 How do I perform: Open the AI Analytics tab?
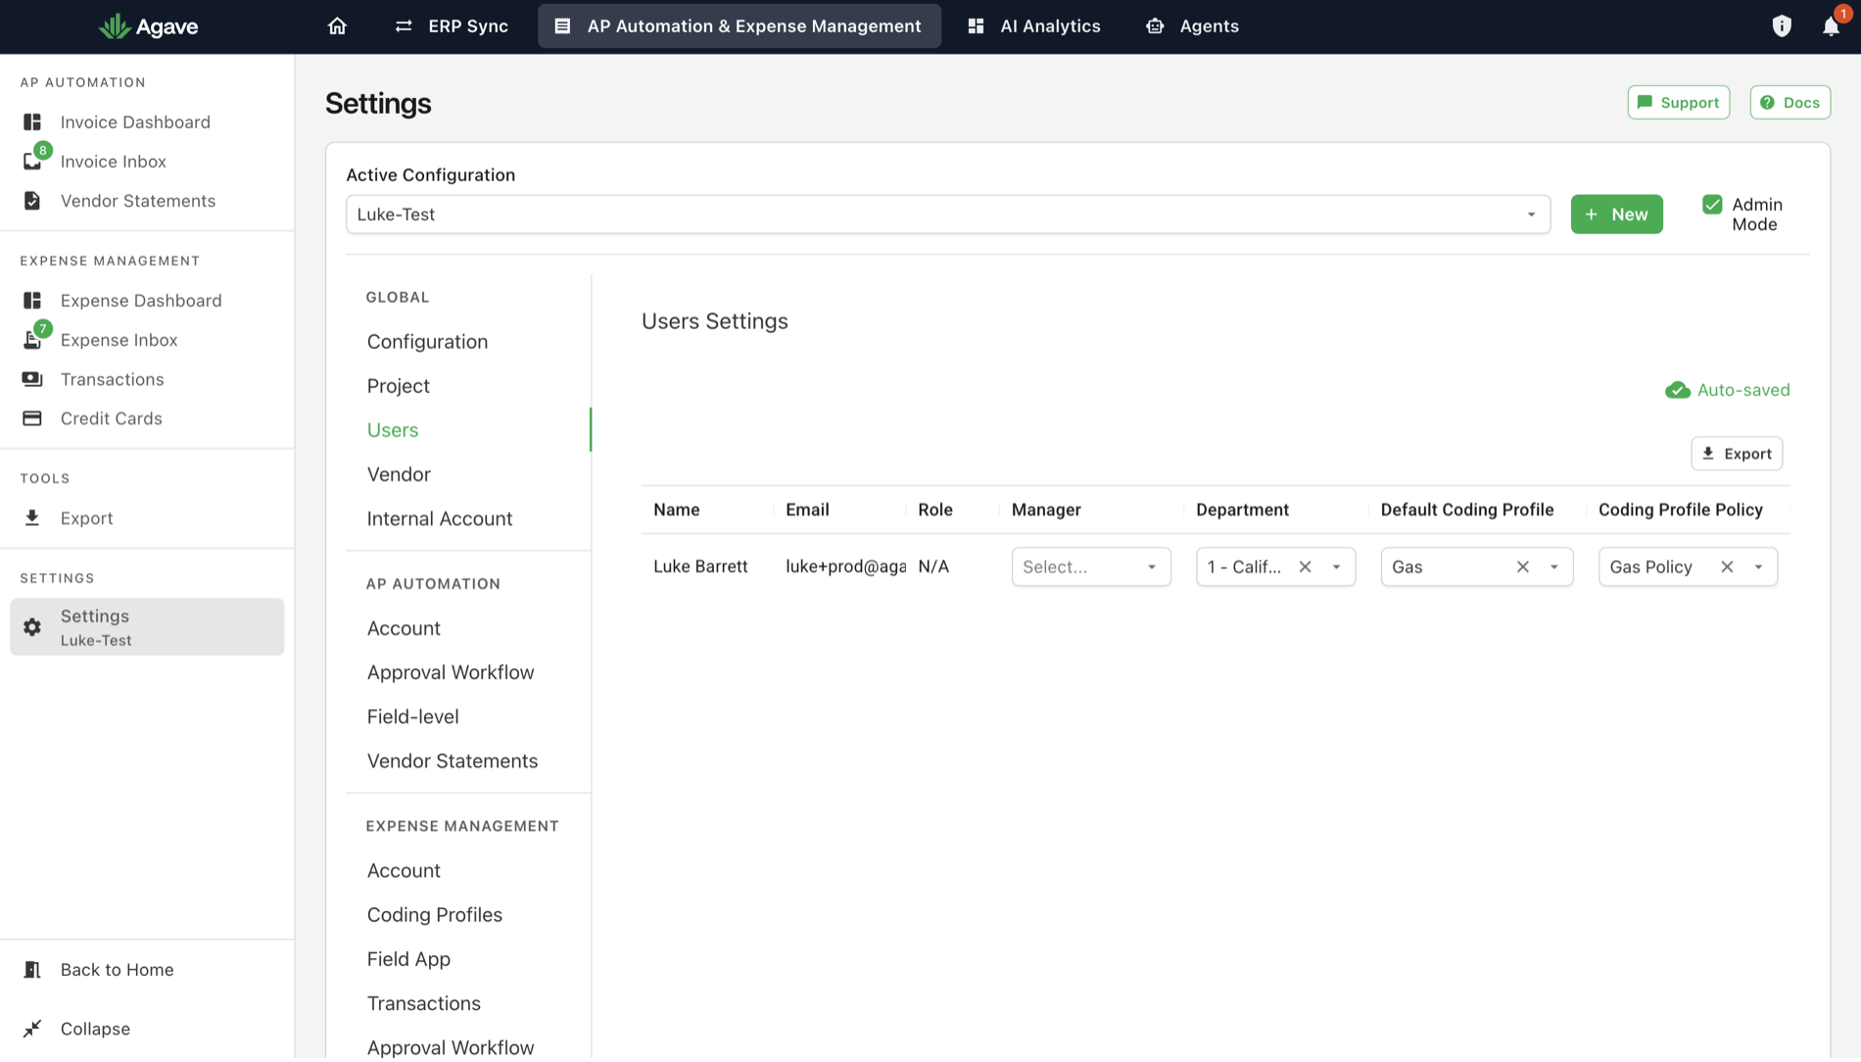[x=1033, y=26]
